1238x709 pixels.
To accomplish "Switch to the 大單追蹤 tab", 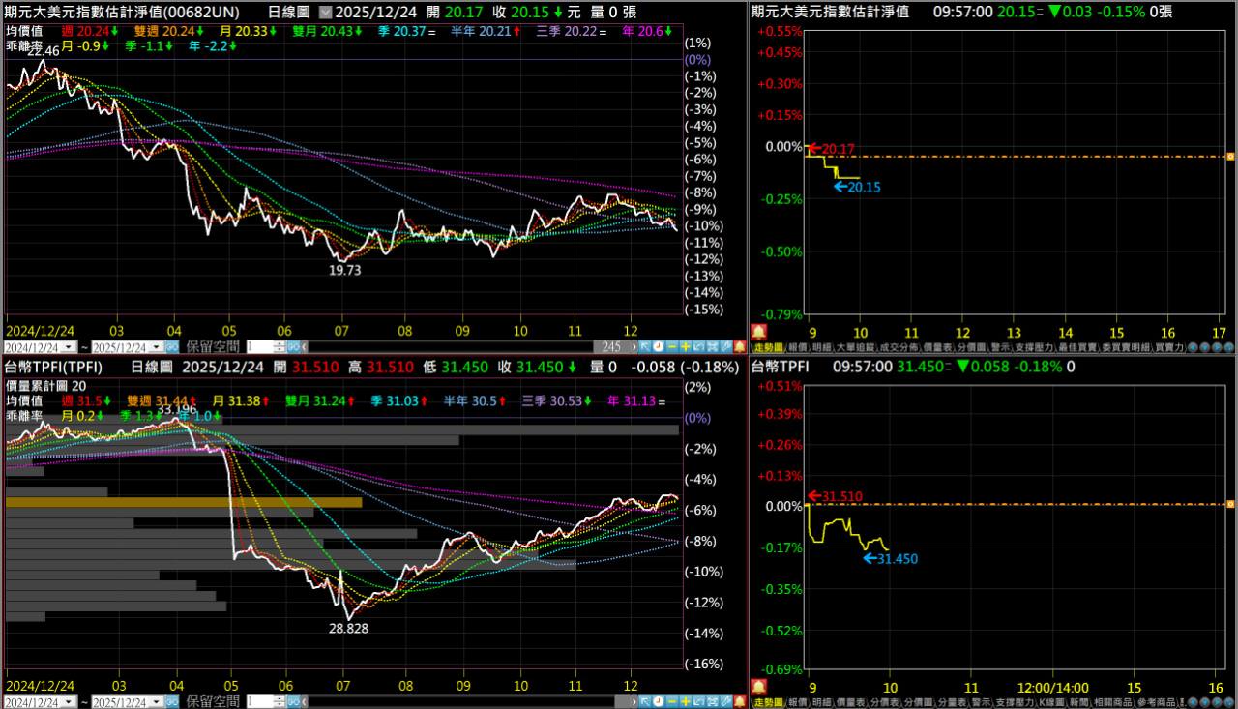I will click(855, 346).
